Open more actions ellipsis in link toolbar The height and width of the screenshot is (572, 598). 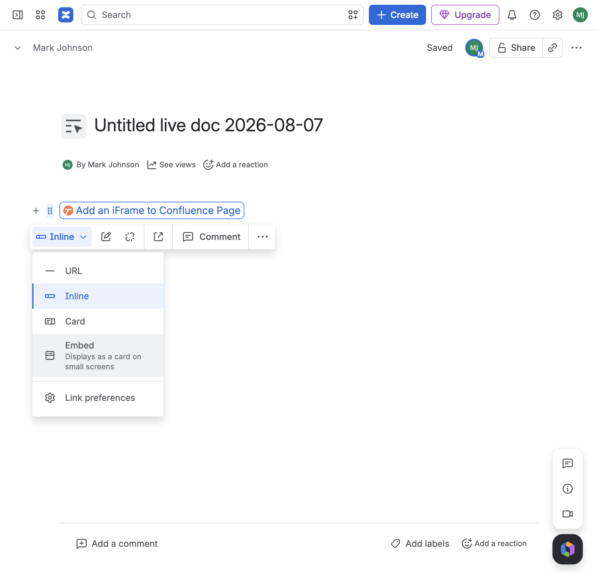263,237
